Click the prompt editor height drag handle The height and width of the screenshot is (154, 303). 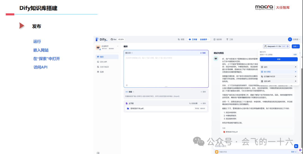[166, 87]
